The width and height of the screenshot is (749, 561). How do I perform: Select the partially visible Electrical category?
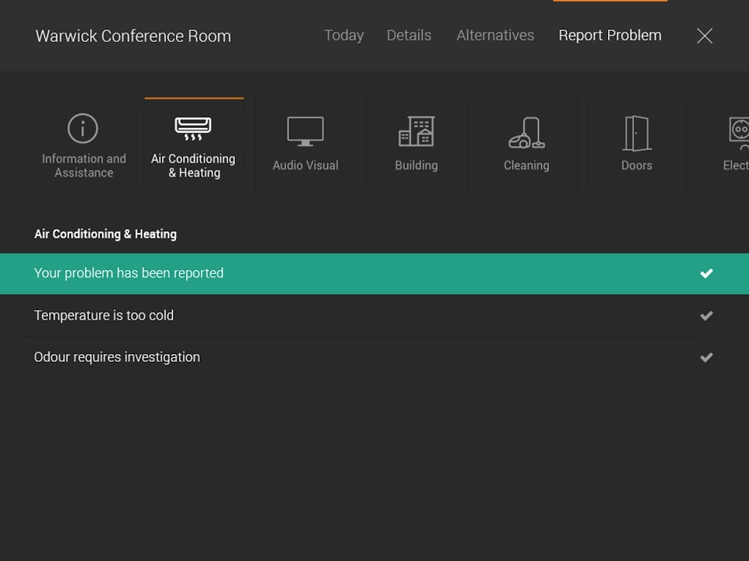tap(723, 147)
